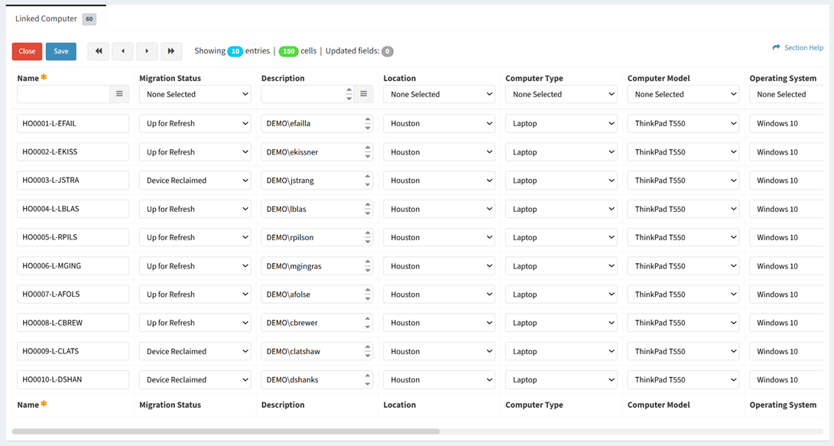Click the stepper arrows on DEMO\efailla description

[x=368, y=123]
